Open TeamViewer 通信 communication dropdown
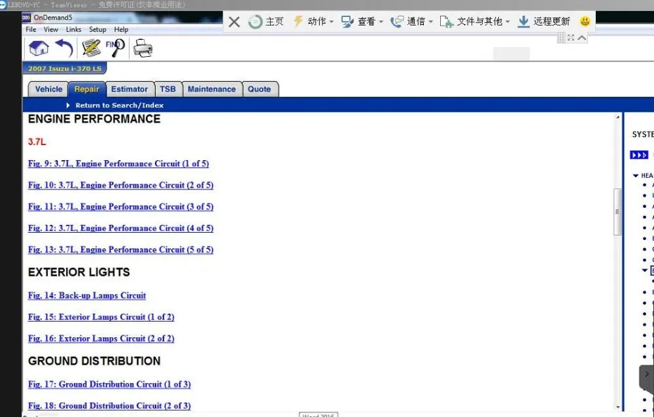The width and height of the screenshot is (654, 417). 411,22
